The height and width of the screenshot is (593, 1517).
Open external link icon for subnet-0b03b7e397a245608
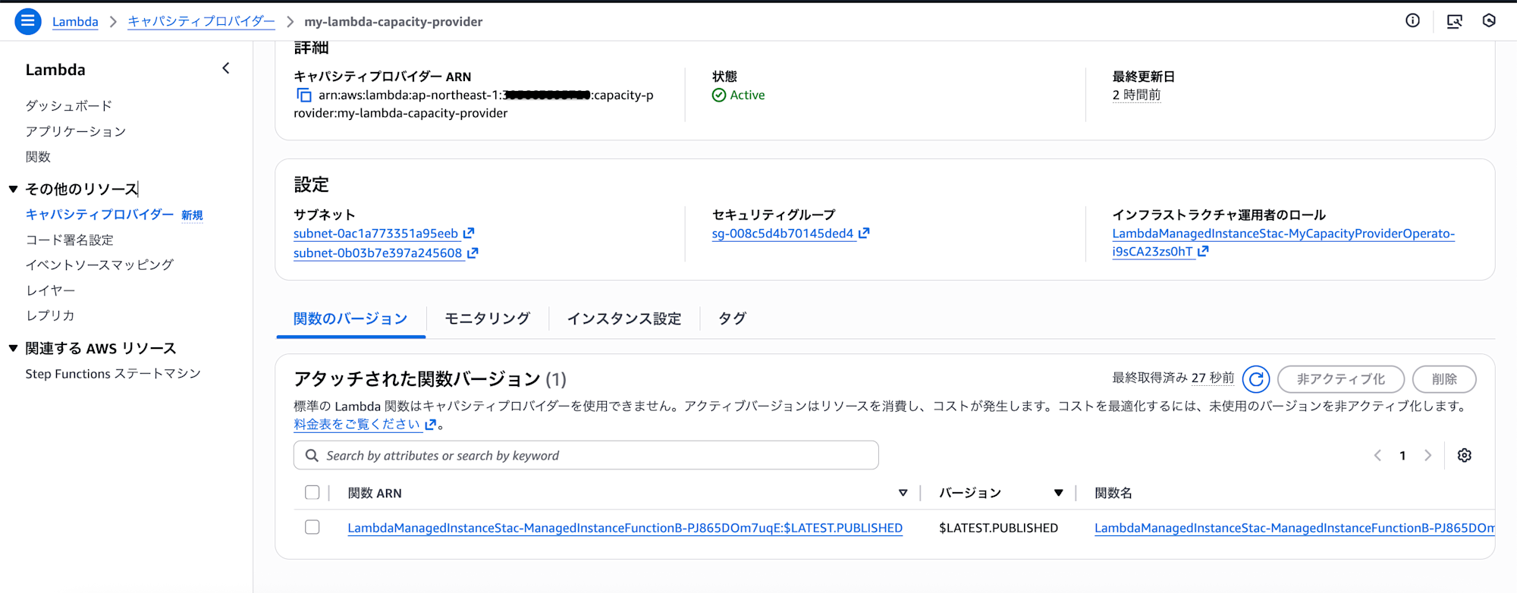coord(473,253)
